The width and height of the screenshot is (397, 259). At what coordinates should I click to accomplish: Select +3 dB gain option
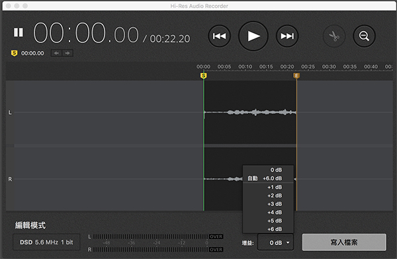pyautogui.click(x=269, y=204)
